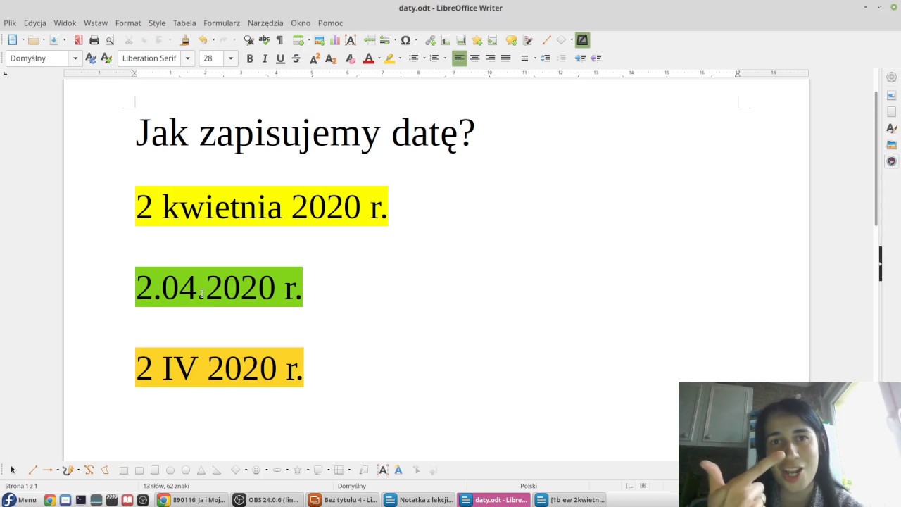901x507 pixels.
Task: Switch to Bez tytułu 4 taskbar window
Action: 344,500
